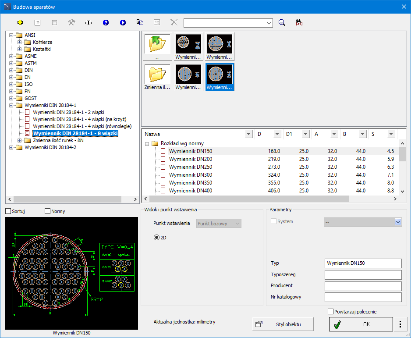Select Wymiennik DN300 in the table

coord(190,175)
